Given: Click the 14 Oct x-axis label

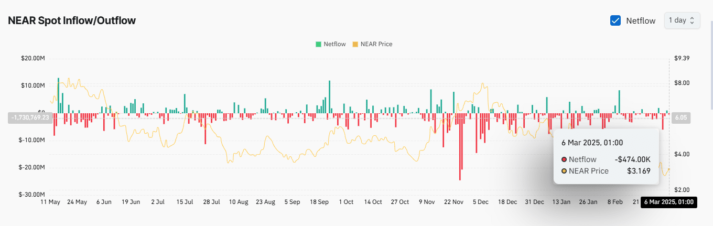Looking at the screenshot, I should pyautogui.click(x=373, y=202).
